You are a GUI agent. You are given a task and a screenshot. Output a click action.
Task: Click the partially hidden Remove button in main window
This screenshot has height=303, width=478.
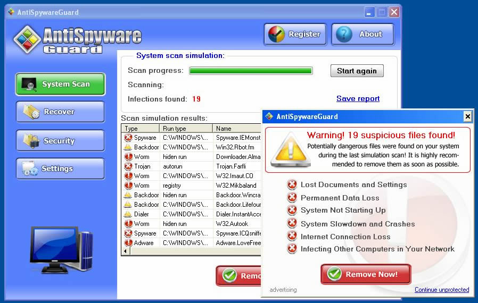[x=238, y=275]
